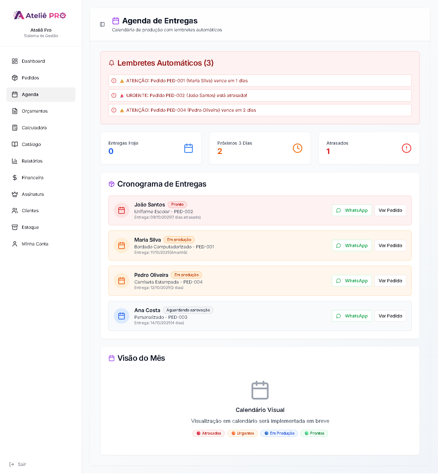Open WhatsApp for Pedro Oliveira
This screenshot has height=474, width=438.
click(x=352, y=281)
